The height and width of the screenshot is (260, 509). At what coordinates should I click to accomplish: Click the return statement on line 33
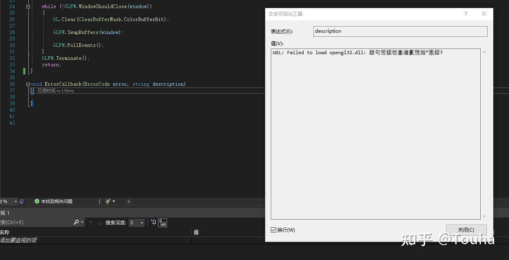(x=51, y=65)
